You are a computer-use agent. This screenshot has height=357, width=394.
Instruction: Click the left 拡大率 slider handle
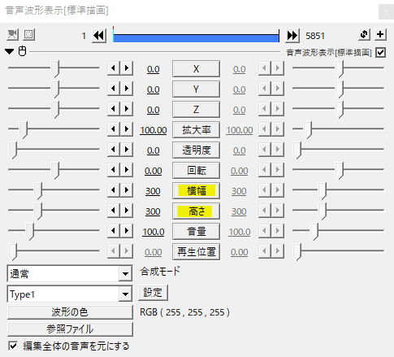pyautogui.click(x=24, y=130)
